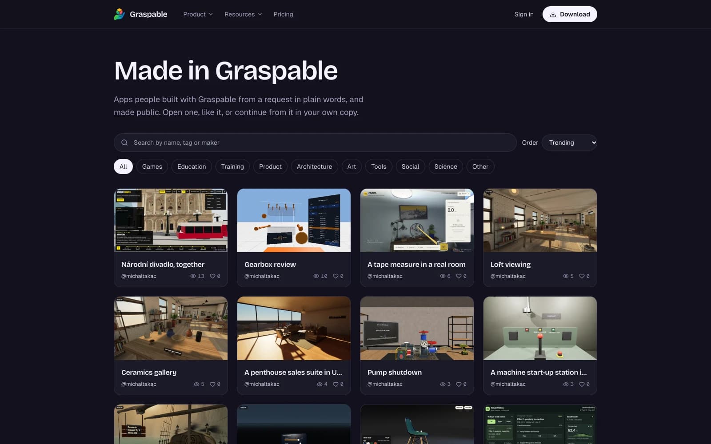Focus the search by name field
The width and height of the screenshot is (711, 444).
(315, 143)
